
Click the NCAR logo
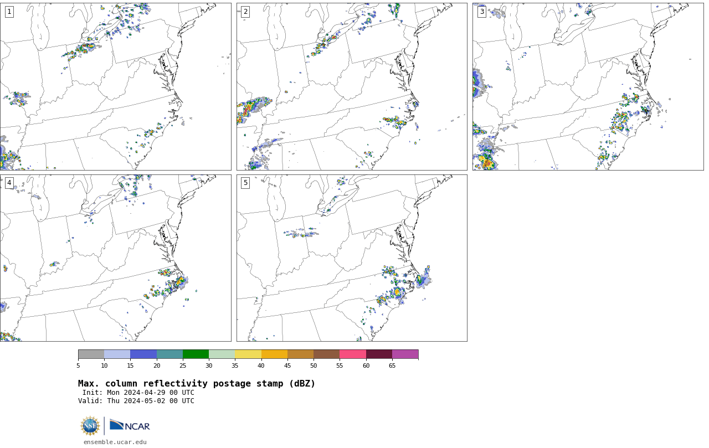[x=130, y=425]
